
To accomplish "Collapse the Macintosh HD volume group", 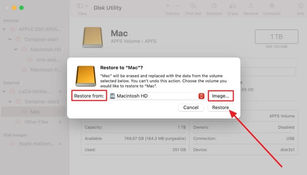I will [16, 50].
